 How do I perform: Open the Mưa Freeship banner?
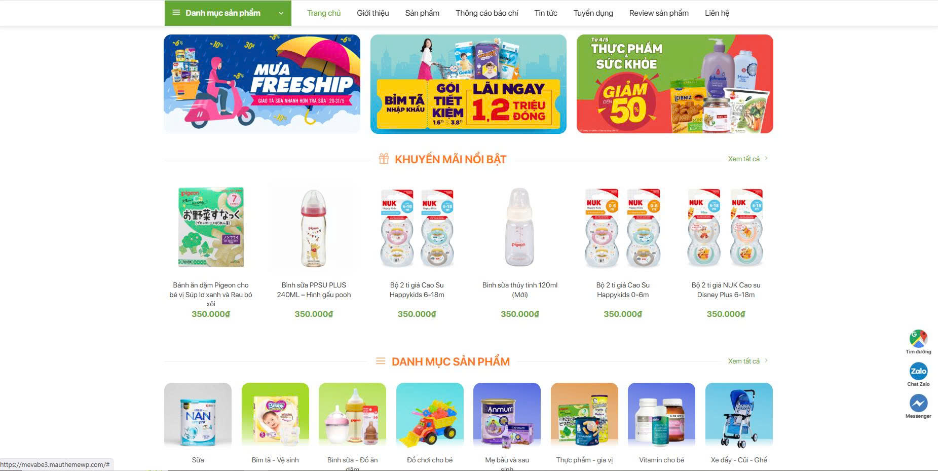(262, 84)
